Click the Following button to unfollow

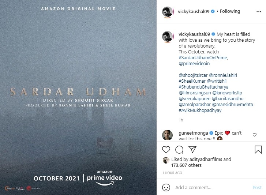(x=230, y=11)
